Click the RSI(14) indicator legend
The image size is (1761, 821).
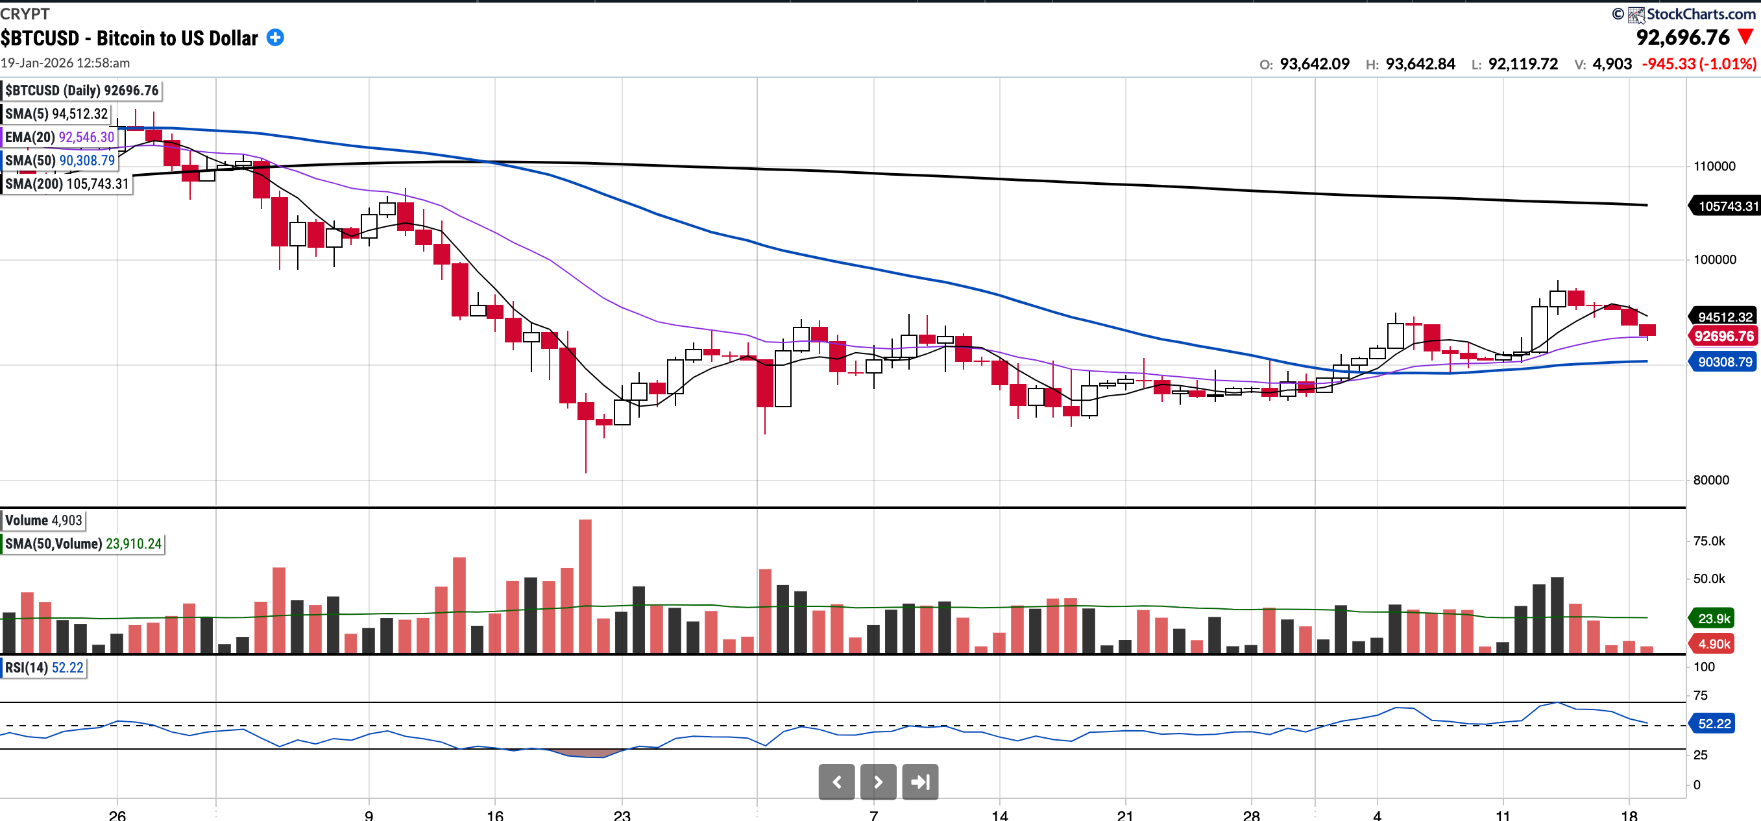(x=44, y=667)
